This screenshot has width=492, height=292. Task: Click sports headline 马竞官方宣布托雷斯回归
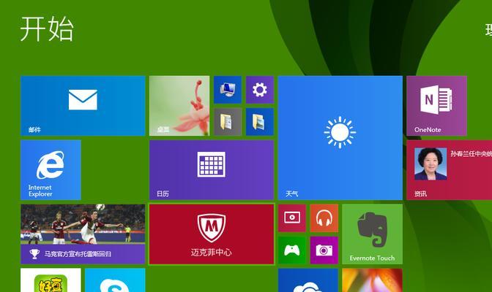point(78,254)
